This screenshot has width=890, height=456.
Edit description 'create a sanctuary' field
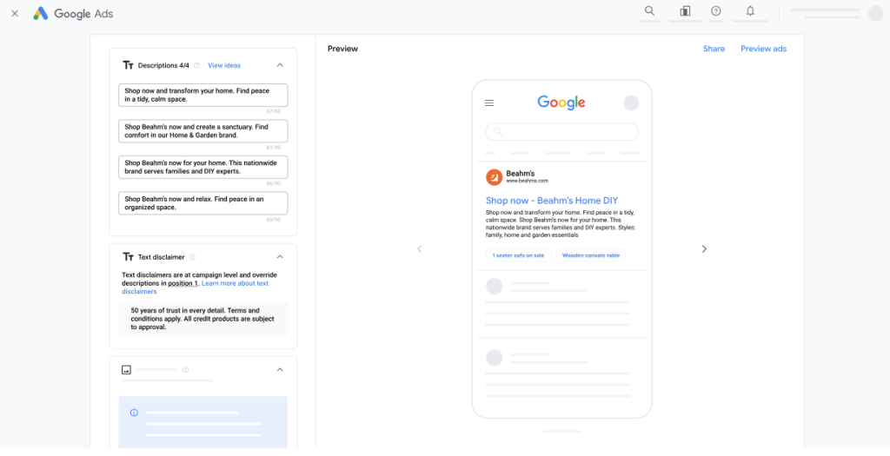tap(203, 131)
